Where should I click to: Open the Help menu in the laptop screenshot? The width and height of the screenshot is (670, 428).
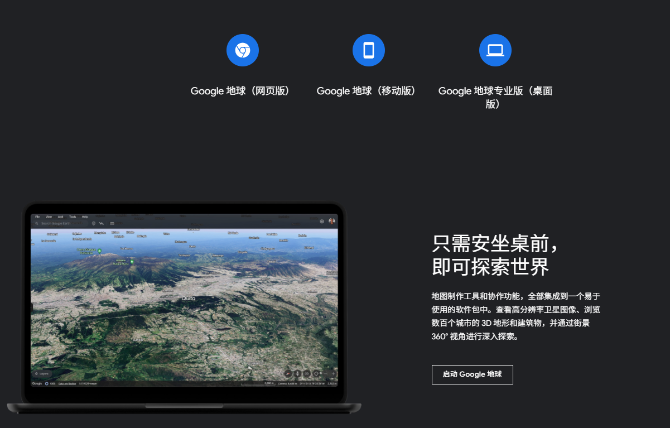click(x=85, y=217)
